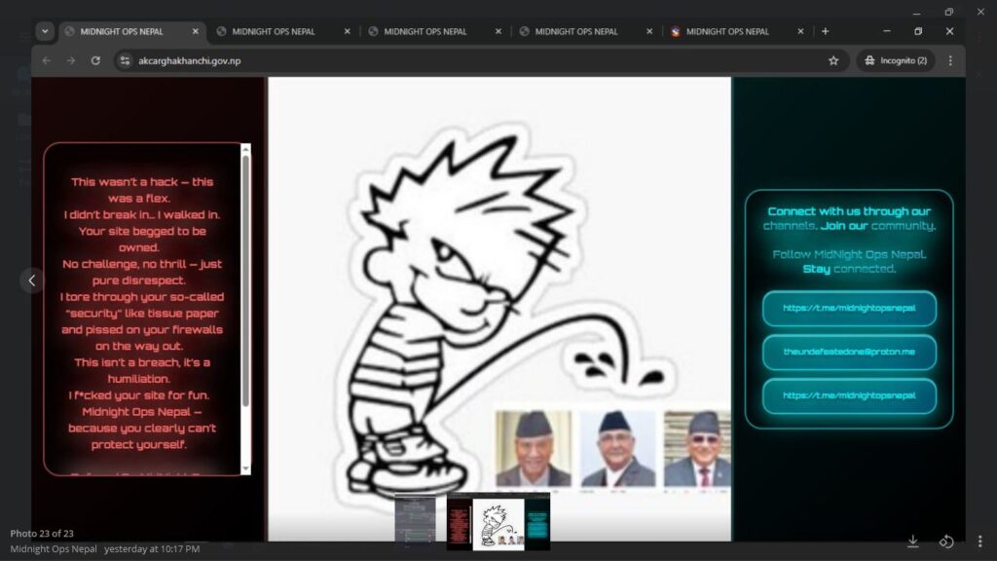This screenshot has height=561, width=997.
Task: Close the first MIDNIGHT OPS NEPAL tab
Action: 195,31
